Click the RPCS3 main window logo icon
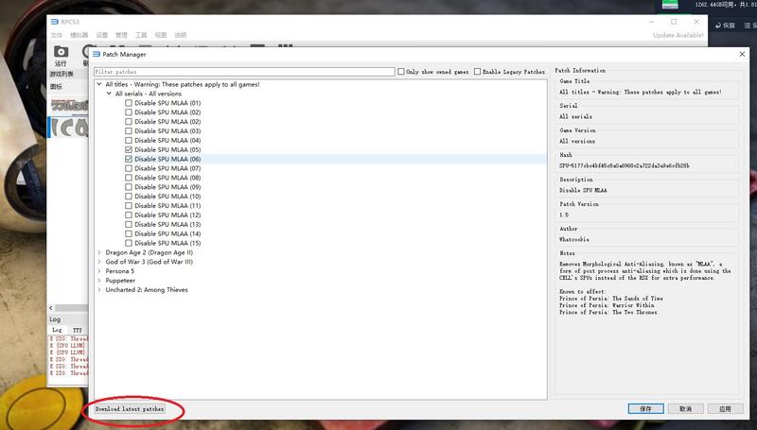The image size is (757, 430). [x=55, y=22]
